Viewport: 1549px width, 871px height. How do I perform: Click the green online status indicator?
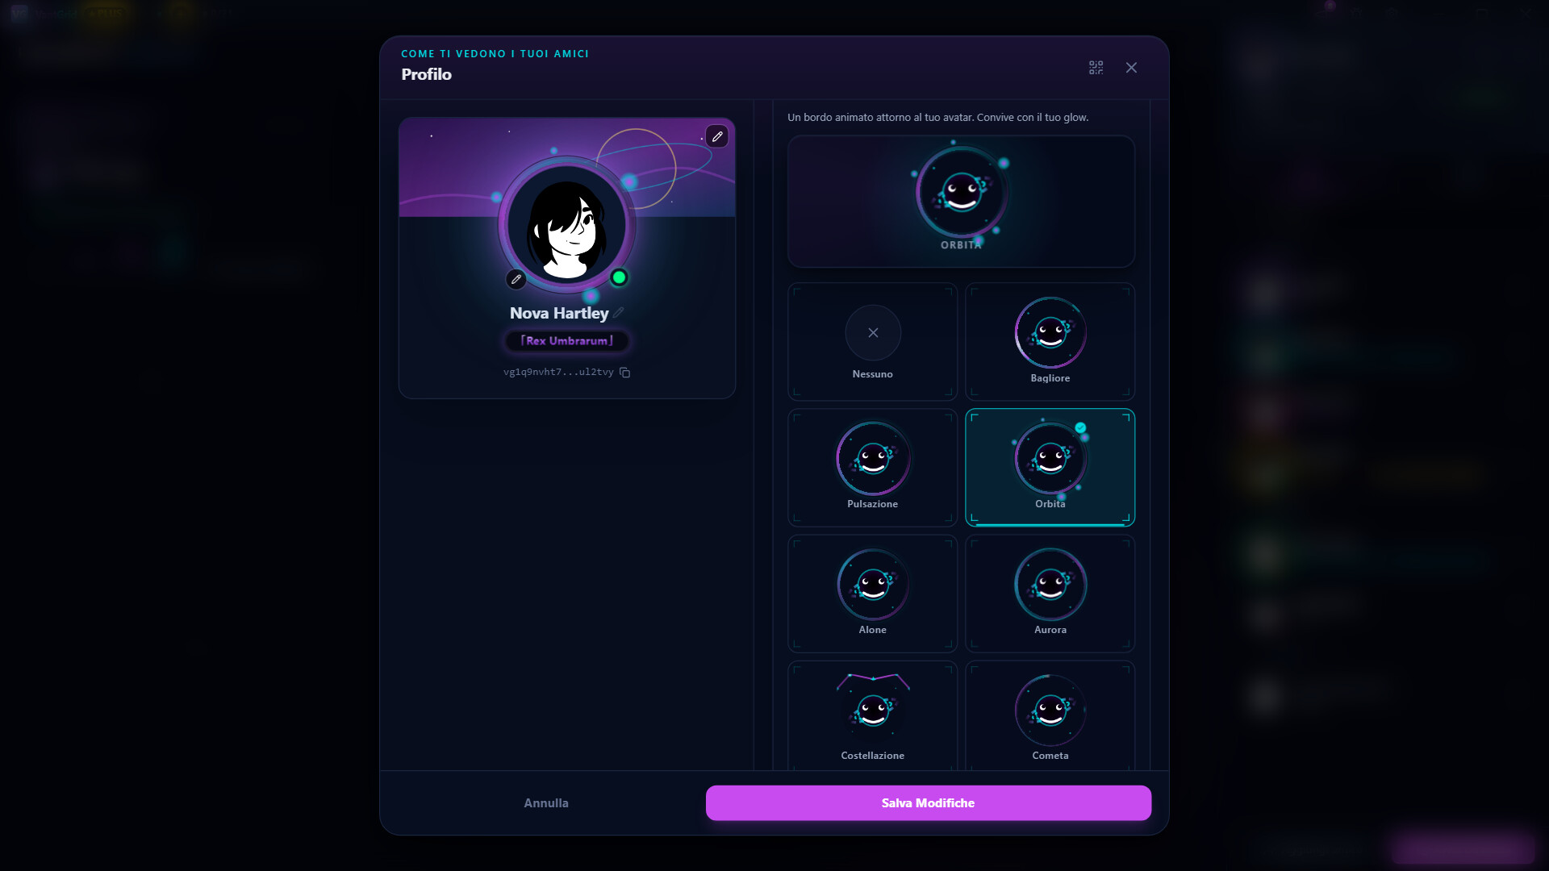(x=619, y=277)
